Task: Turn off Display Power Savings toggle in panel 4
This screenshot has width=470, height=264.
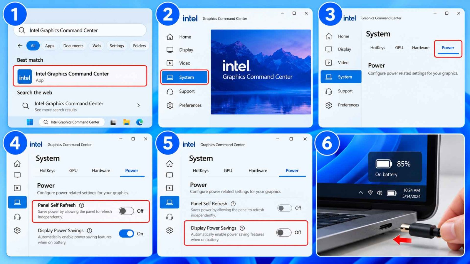Action: (x=126, y=233)
